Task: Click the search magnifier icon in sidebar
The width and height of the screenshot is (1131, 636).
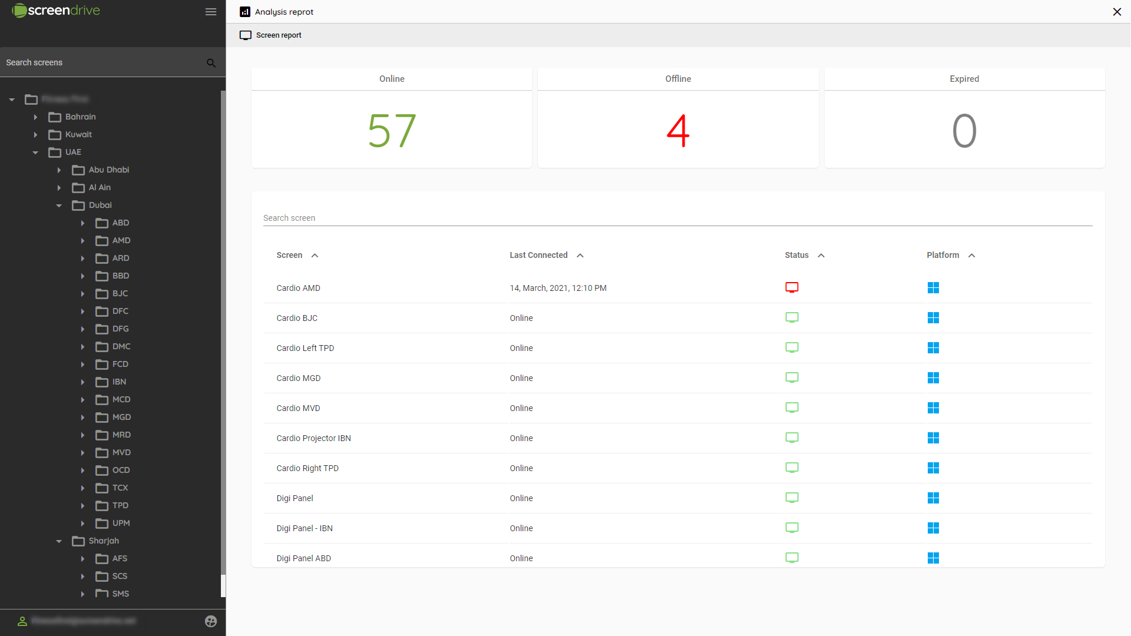Action: pyautogui.click(x=211, y=63)
